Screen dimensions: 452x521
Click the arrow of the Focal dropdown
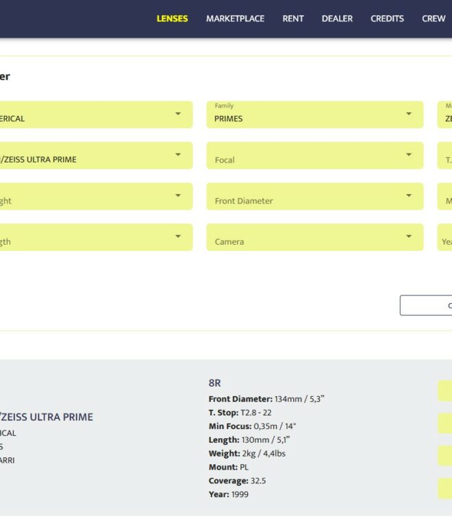(x=409, y=154)
